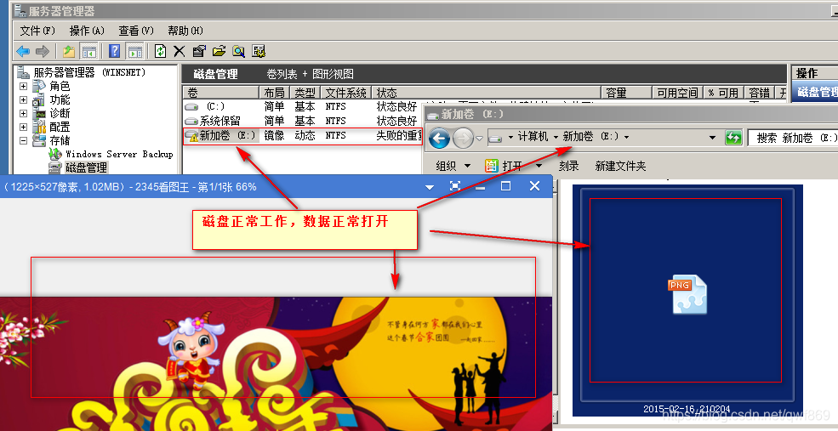This screenshot has width=838, height=431.
Task: Select the 配置 tree item
Action: click(x=60, y=128)
